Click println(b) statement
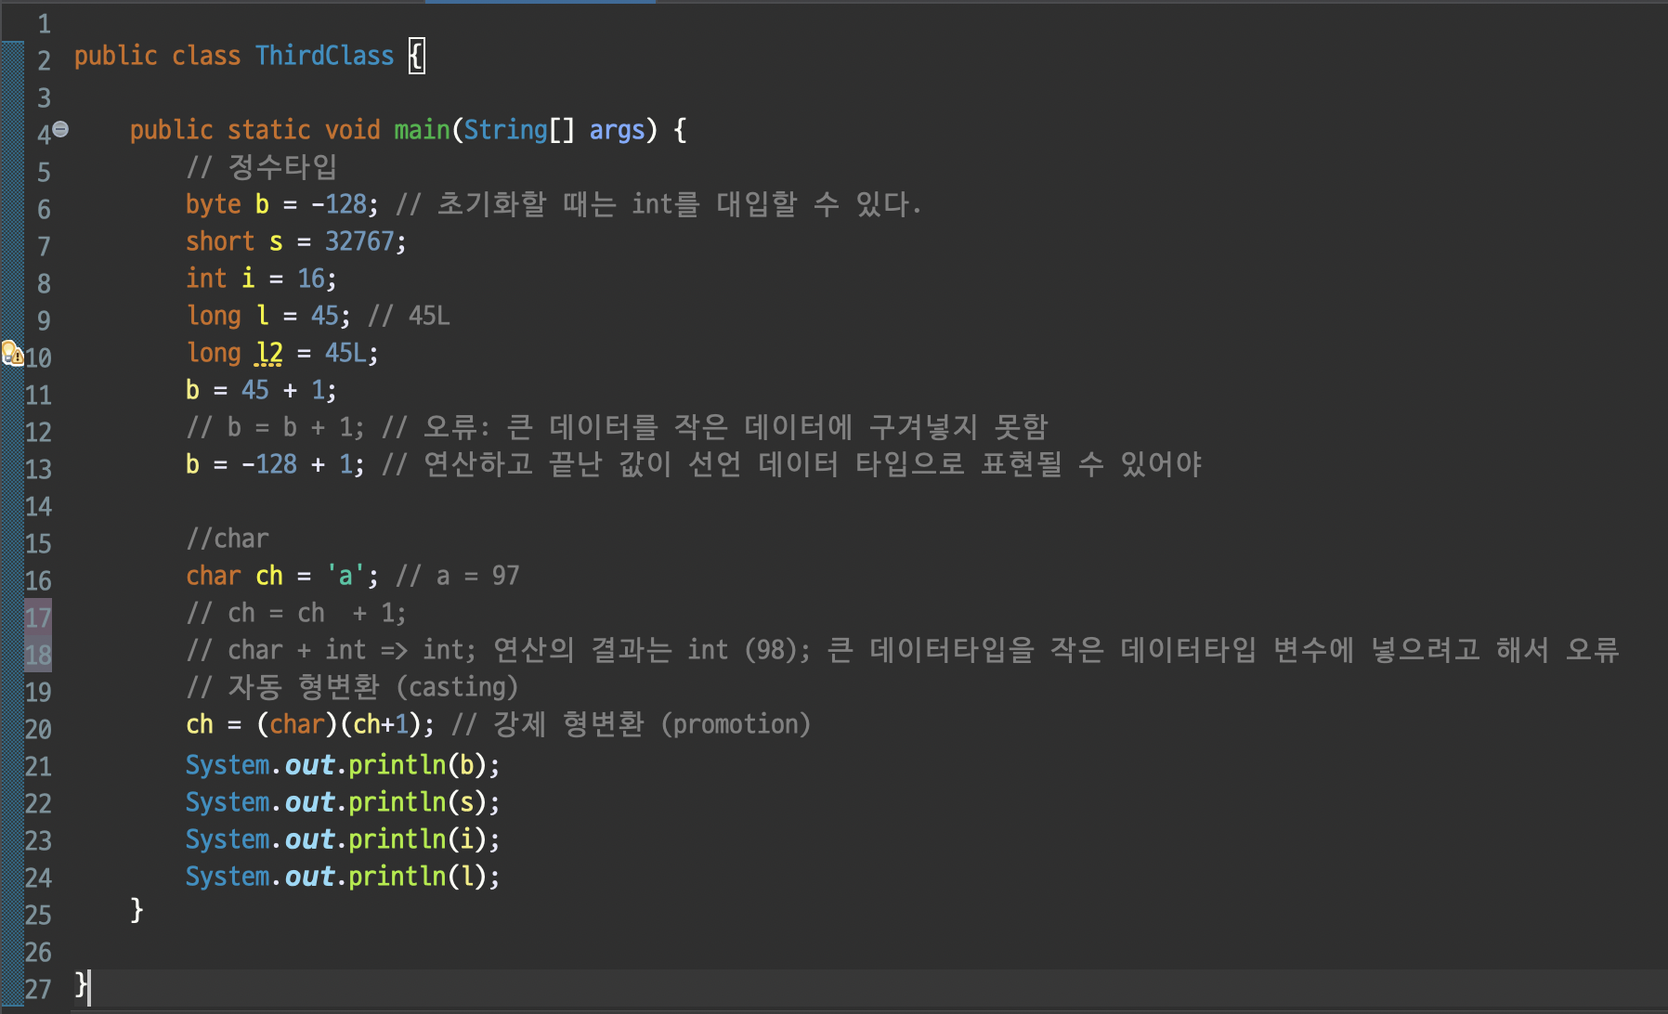The width and height of the screenshot is (1668, 1014). [x=343, y=765]
